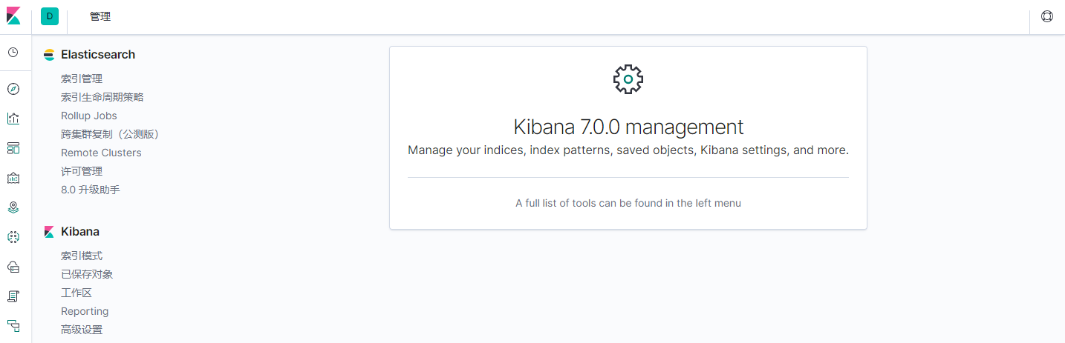
Task: Click the Kibana logo in top-left corner
Action: (x=13, y=16)
